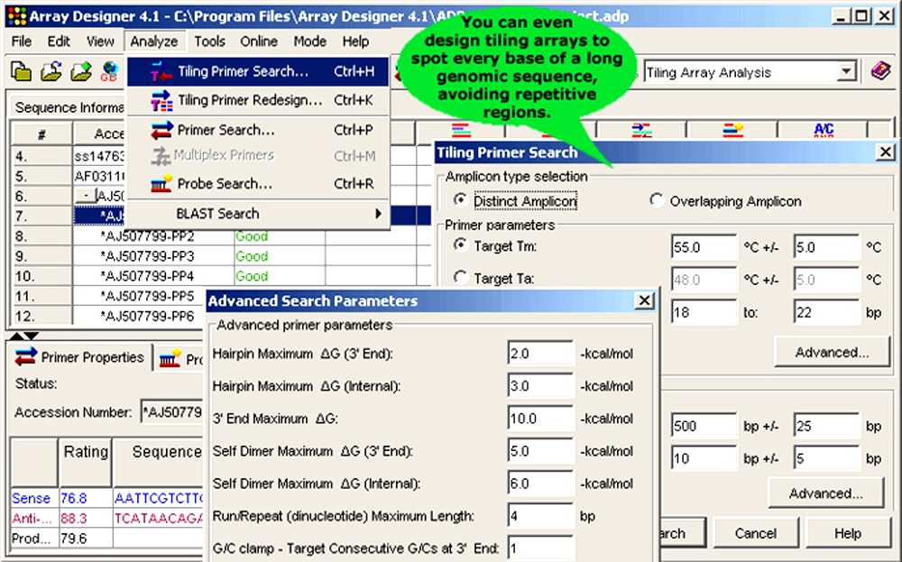Click the arrow-over-lines column header icon

coord(642,131)
